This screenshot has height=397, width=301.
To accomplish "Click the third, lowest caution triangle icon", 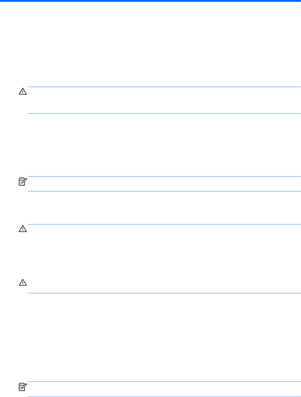I will (x=23, y=283).
